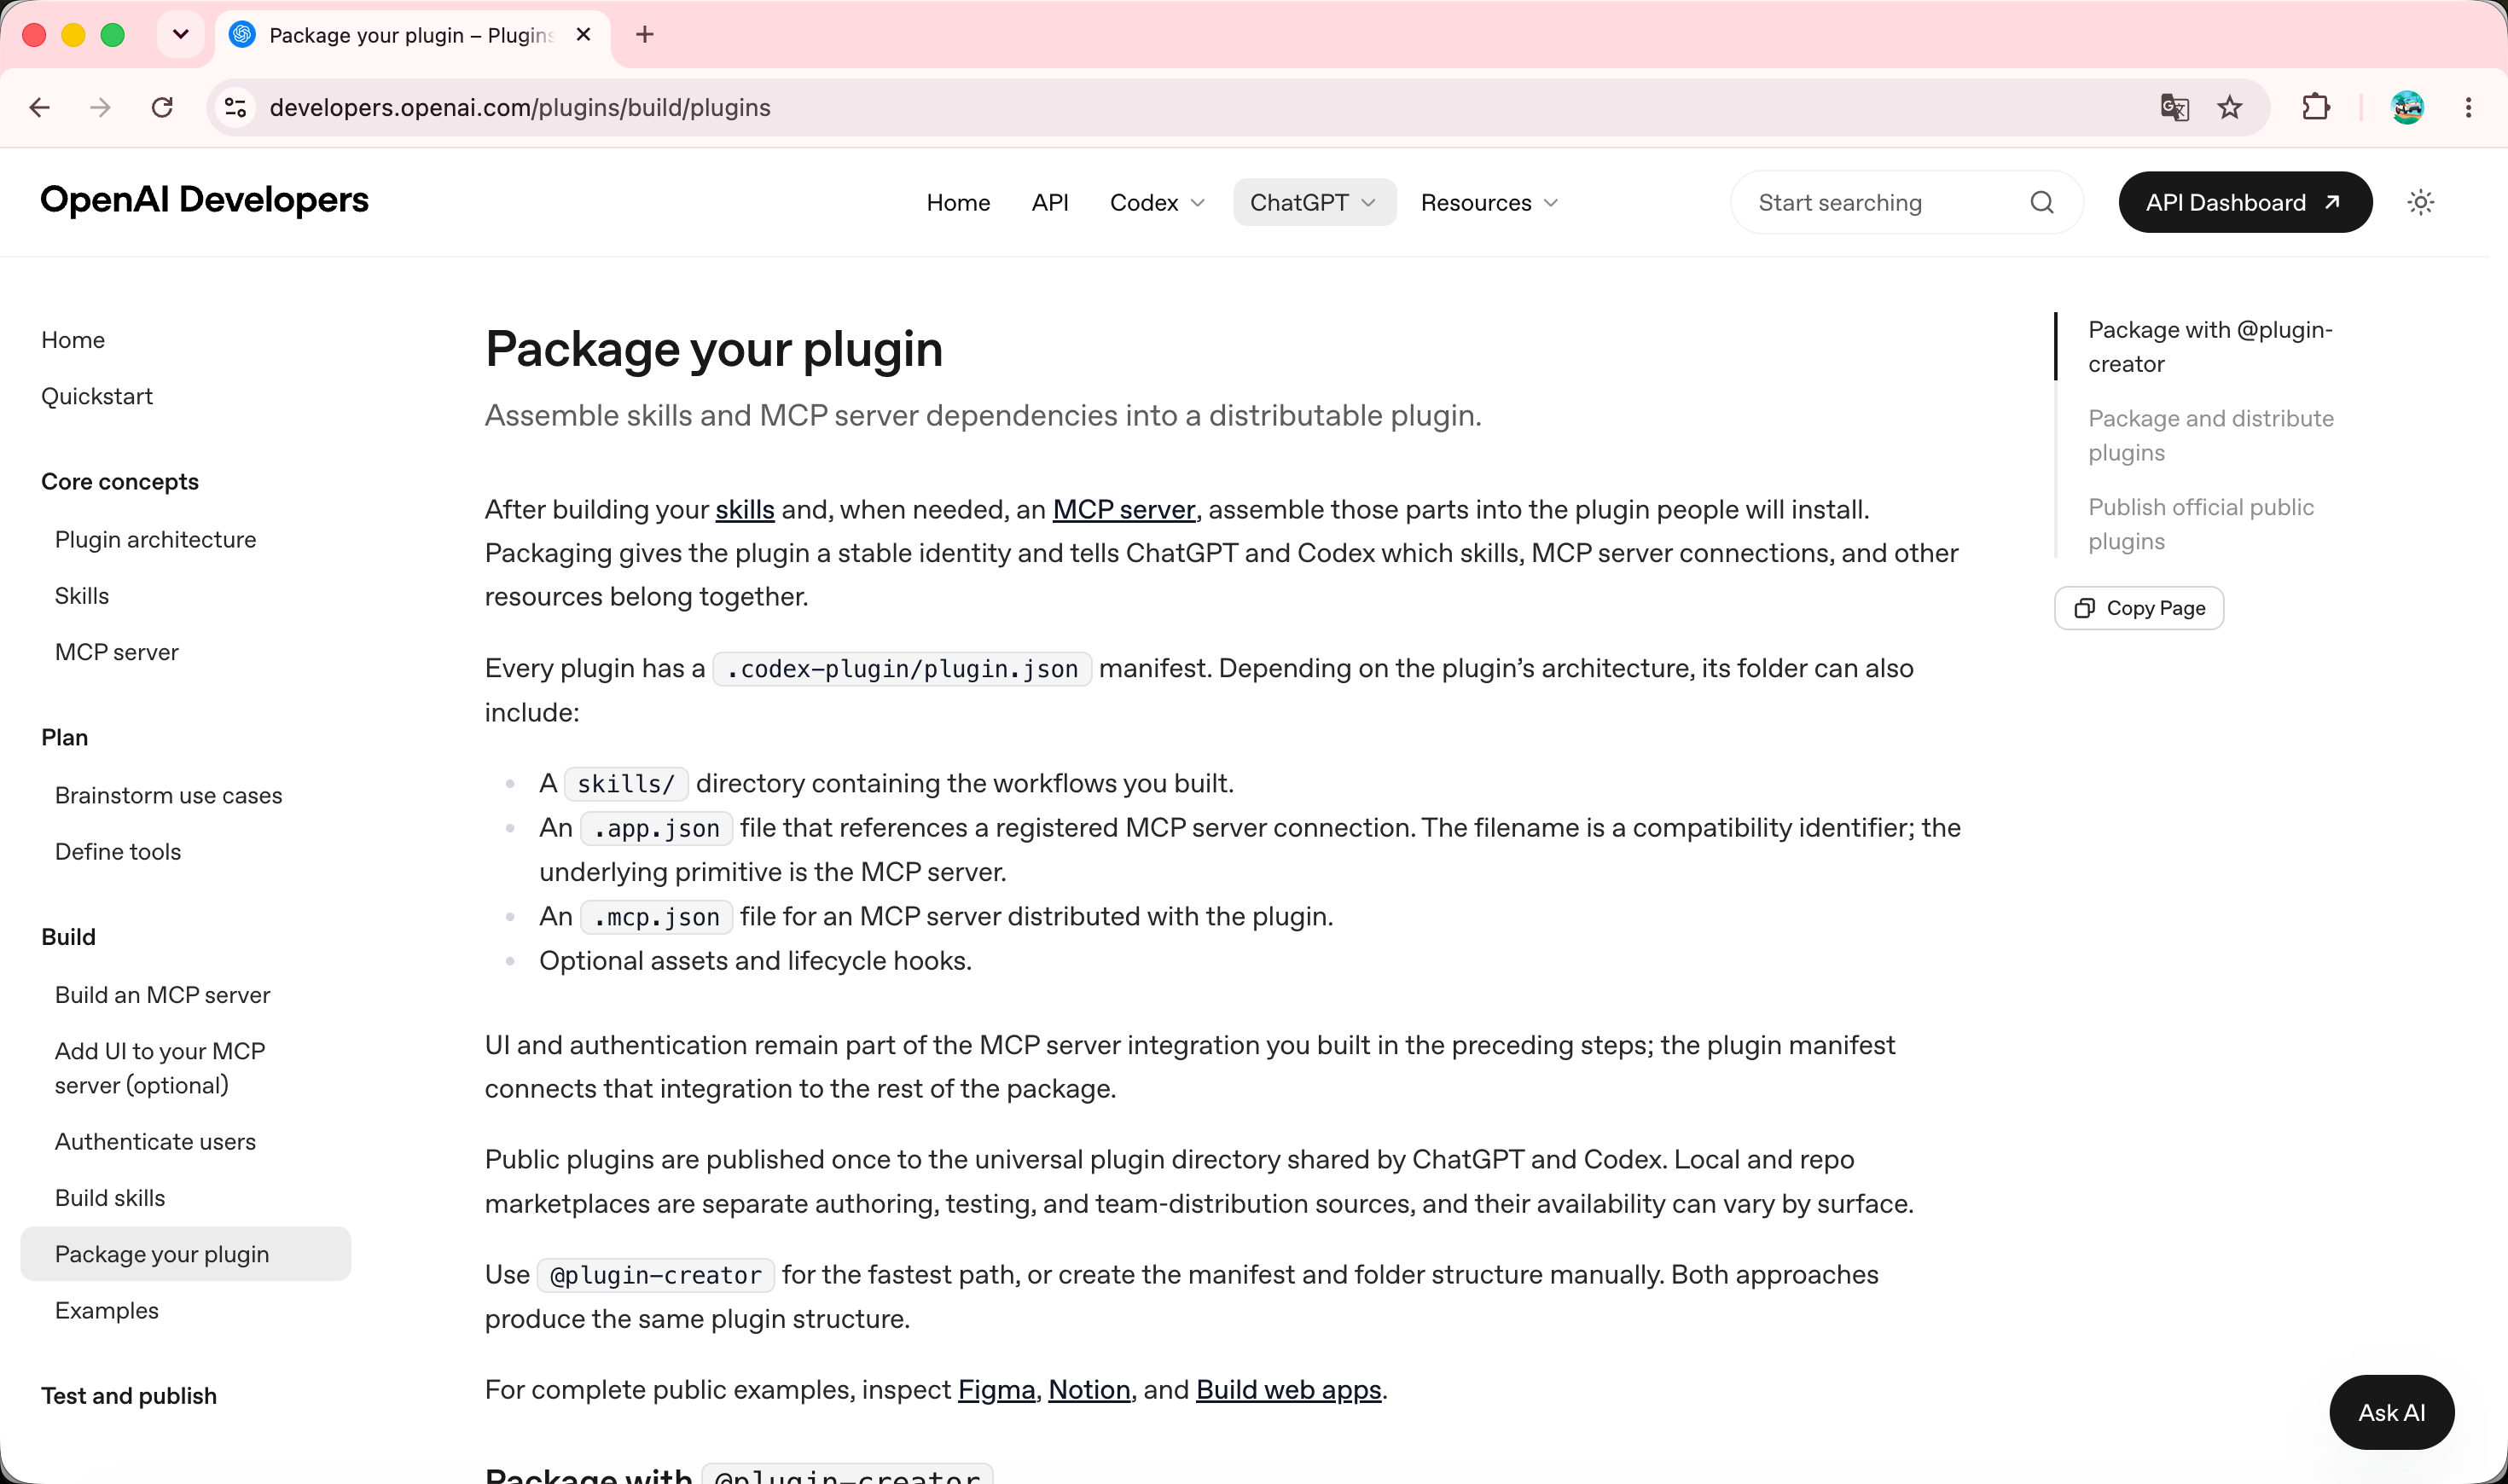The width and height of the screenshot is (2508, 1484).
Task: Go to Plugin architecture page
Action: point(155,540)
